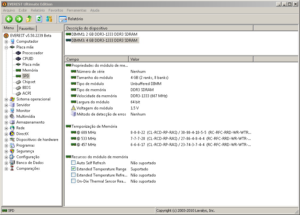The image size is (300, 215).
Task: Select the Memória RAM icon in tree
Action: point(18,70)
